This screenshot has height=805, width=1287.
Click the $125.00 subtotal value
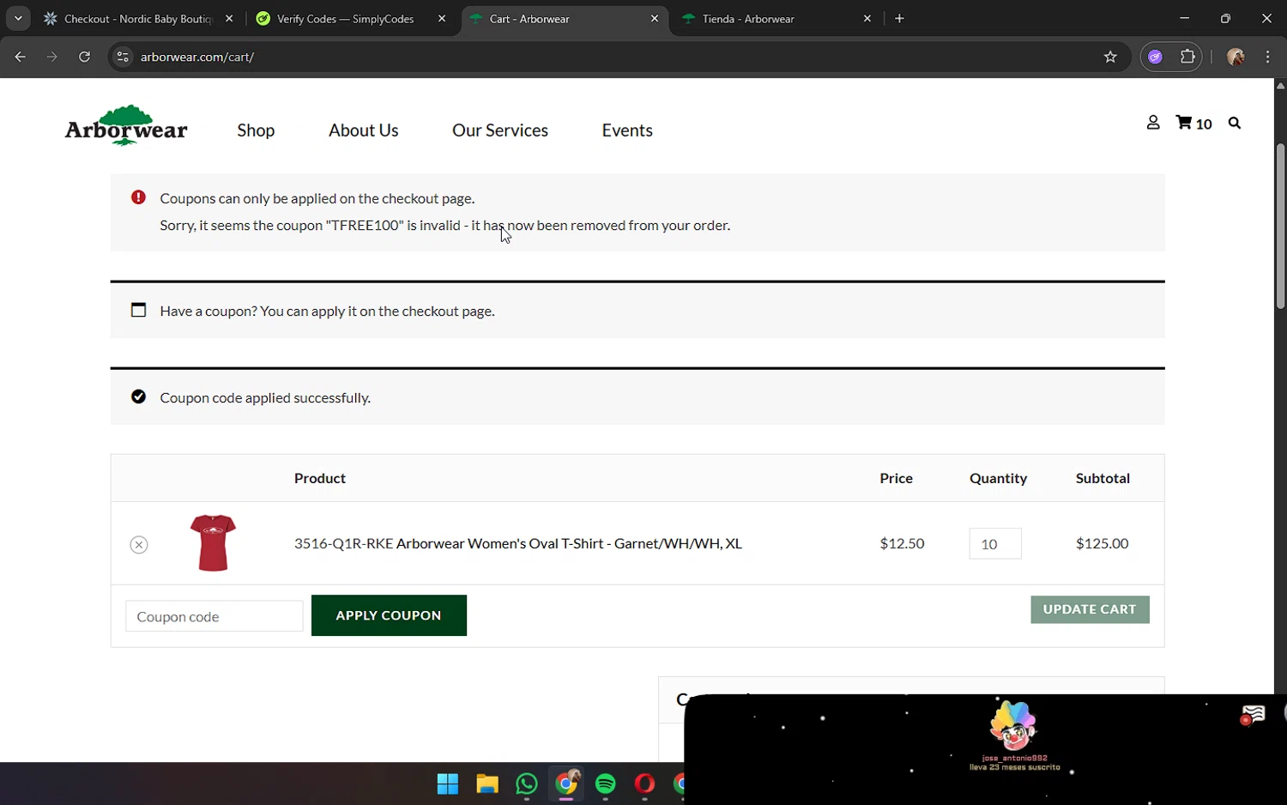pos(1103,543)
